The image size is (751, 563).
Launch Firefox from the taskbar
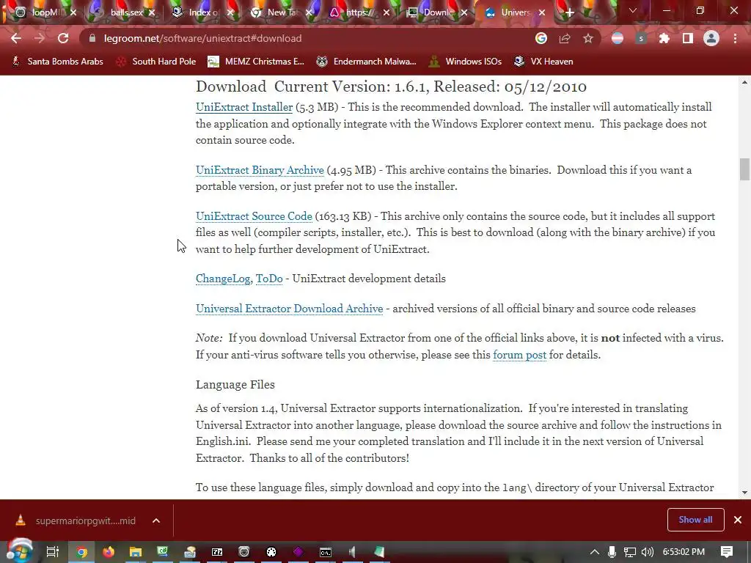[109, 553]
